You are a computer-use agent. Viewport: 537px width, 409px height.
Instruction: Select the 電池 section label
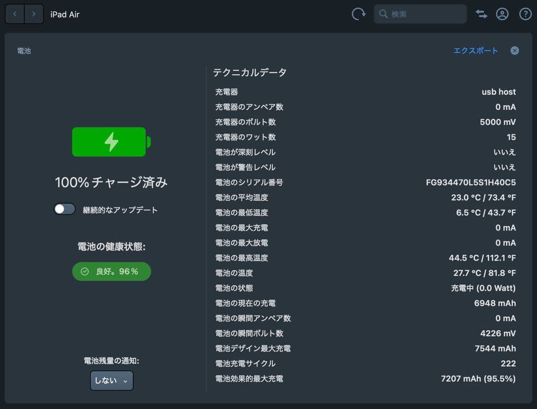click(24, 50)
